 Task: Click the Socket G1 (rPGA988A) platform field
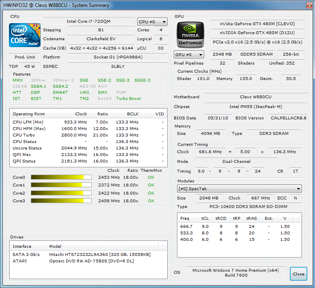[x=118, y=57]
